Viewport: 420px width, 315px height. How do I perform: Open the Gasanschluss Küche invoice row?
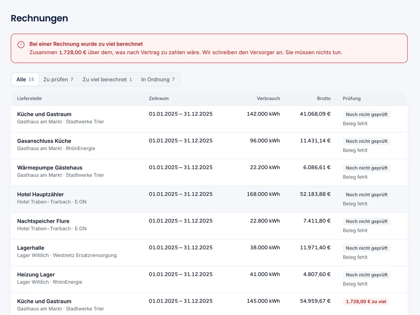coord(209,146)
